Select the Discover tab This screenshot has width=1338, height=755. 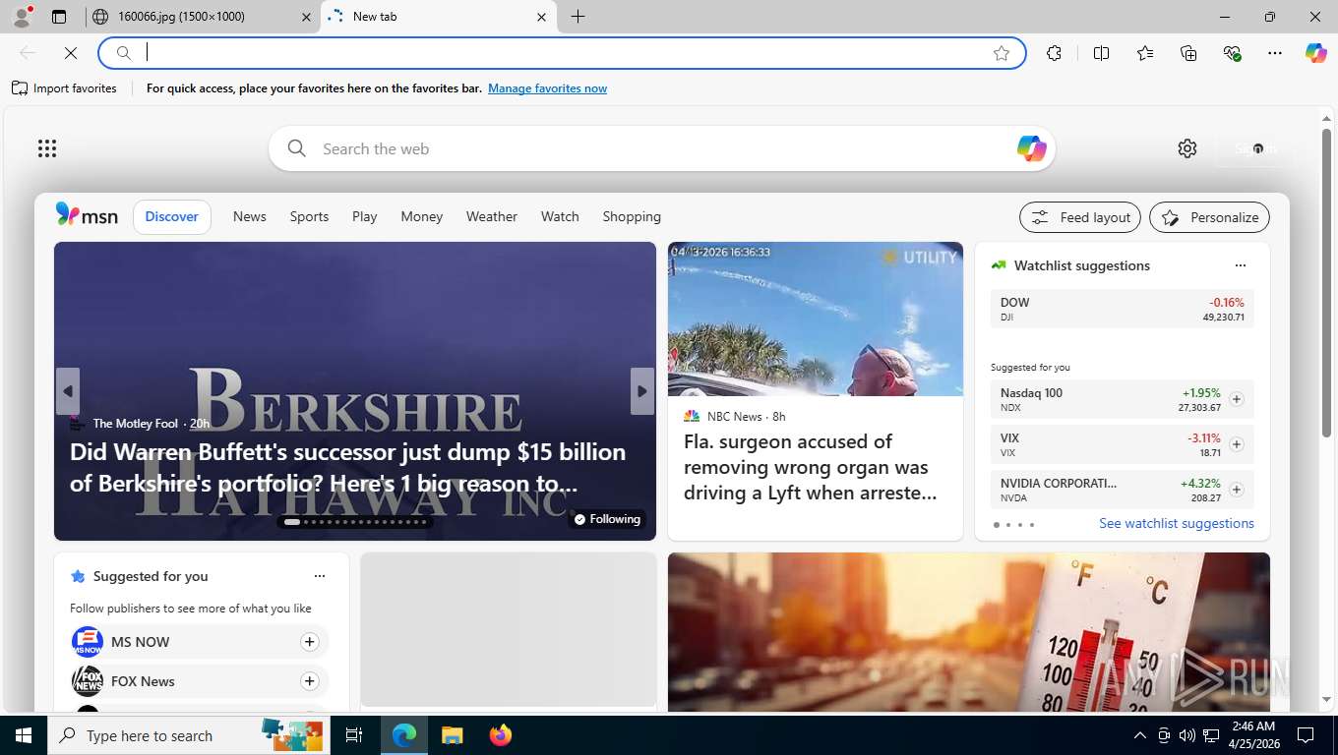(172, 216)
